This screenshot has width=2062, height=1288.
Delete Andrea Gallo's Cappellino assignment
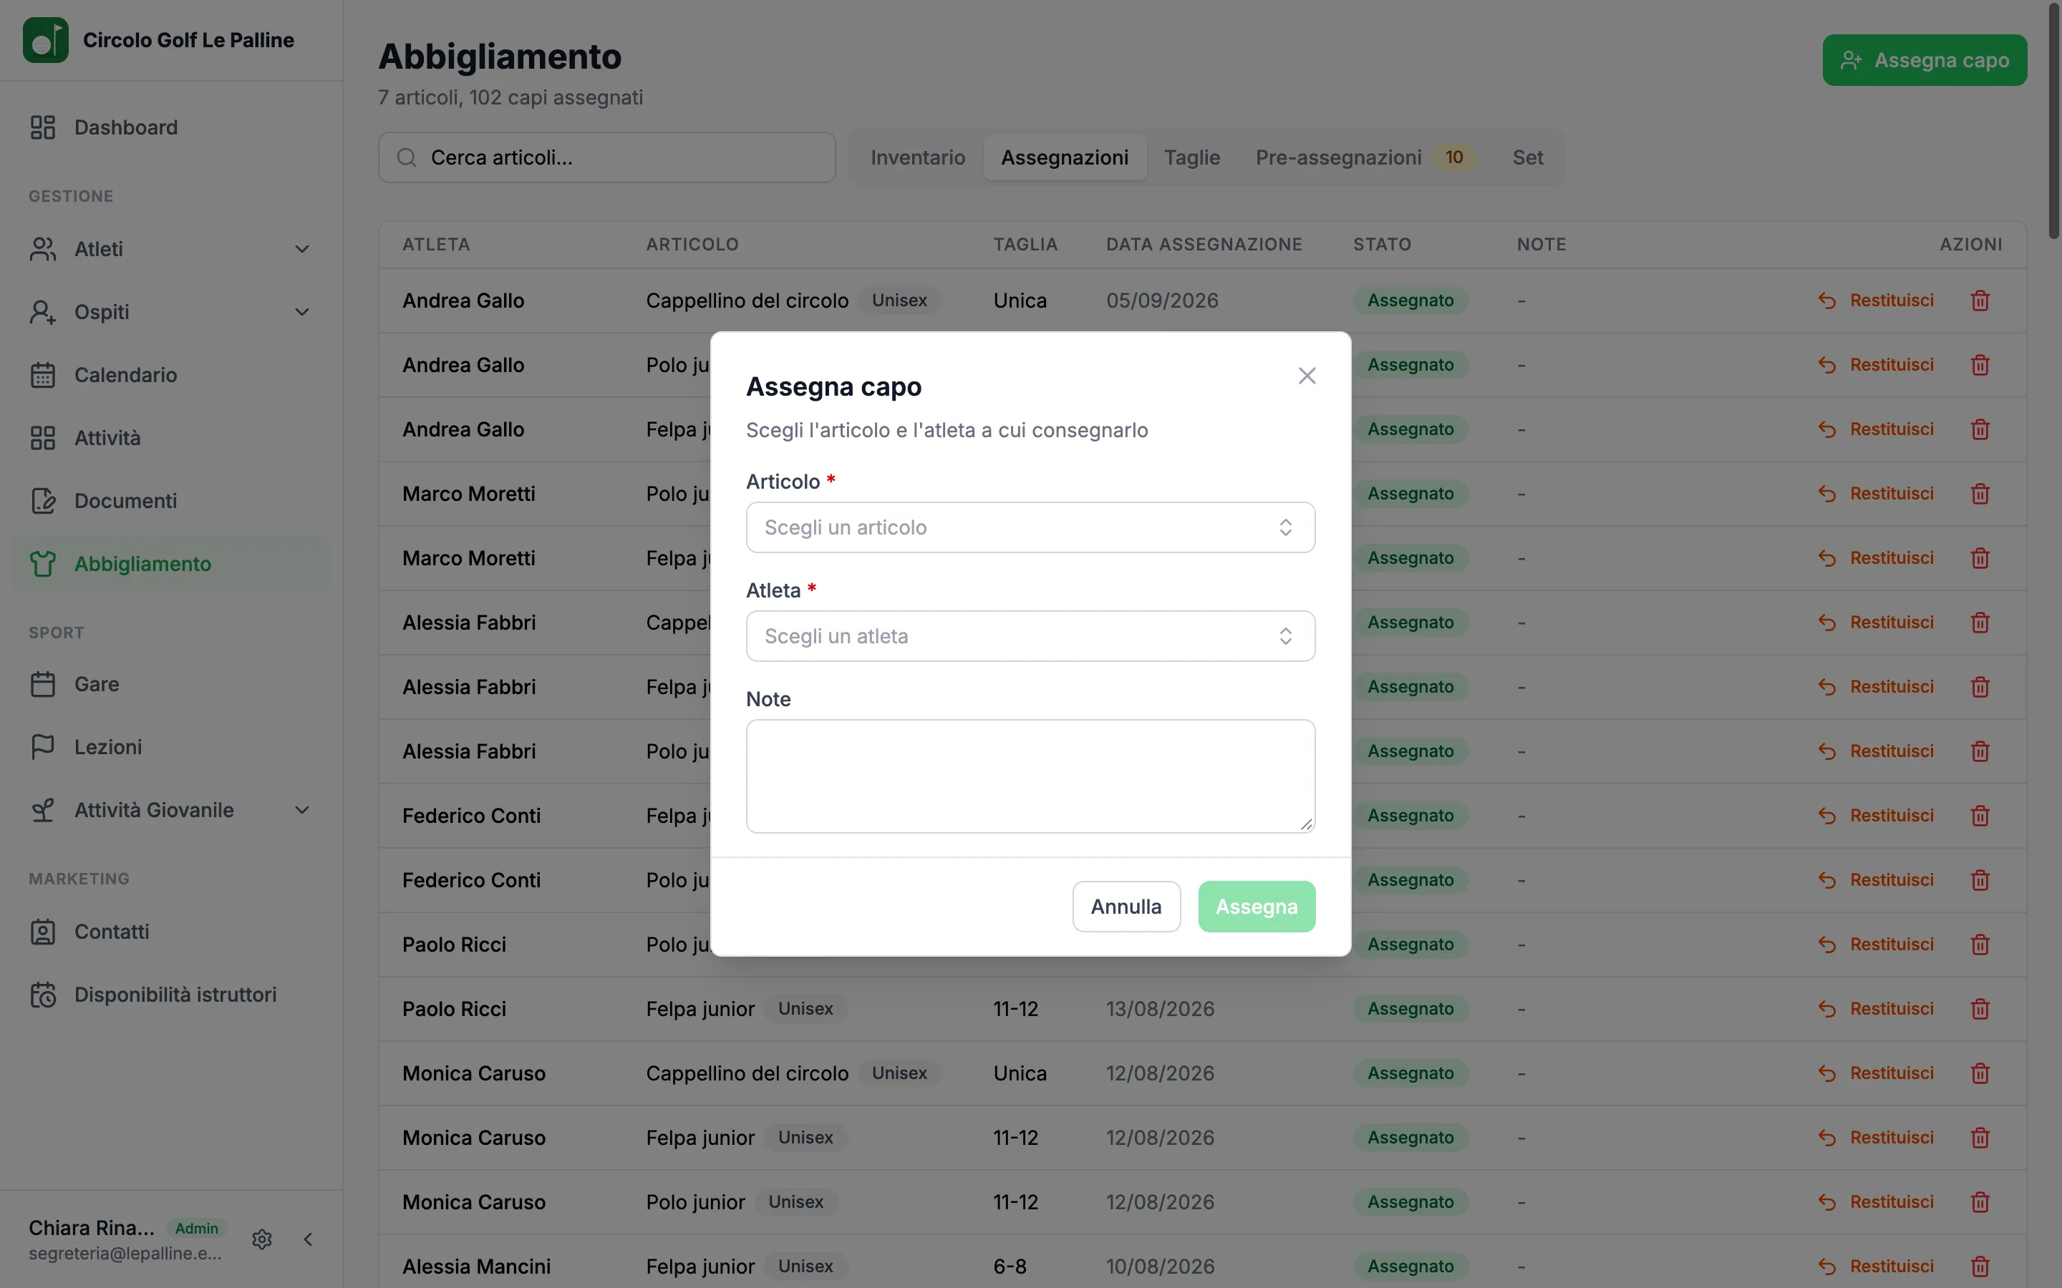(1980, 301)
